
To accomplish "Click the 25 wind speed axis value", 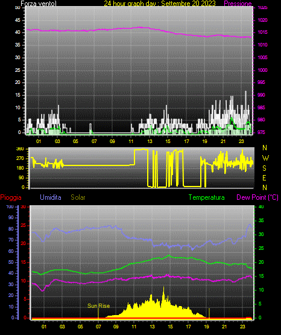I will point(17,70).
